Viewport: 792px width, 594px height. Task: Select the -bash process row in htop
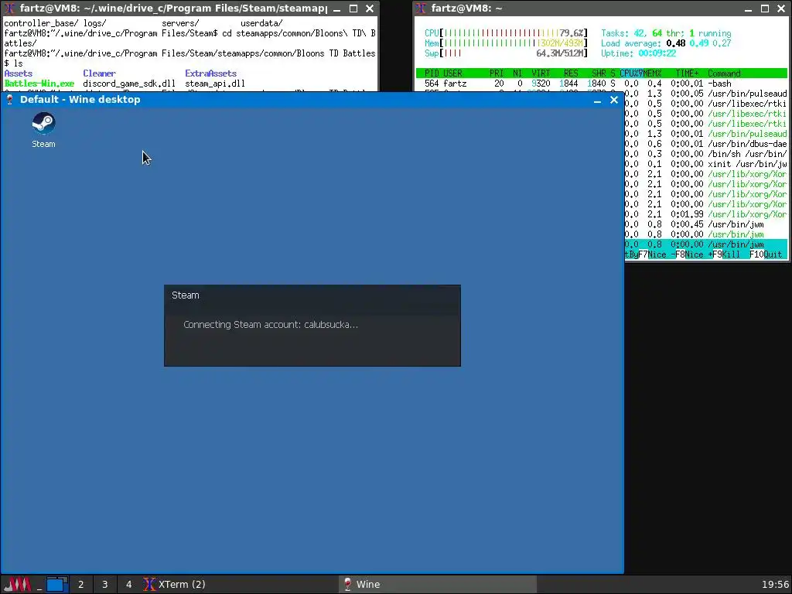(x=602, y=84)
